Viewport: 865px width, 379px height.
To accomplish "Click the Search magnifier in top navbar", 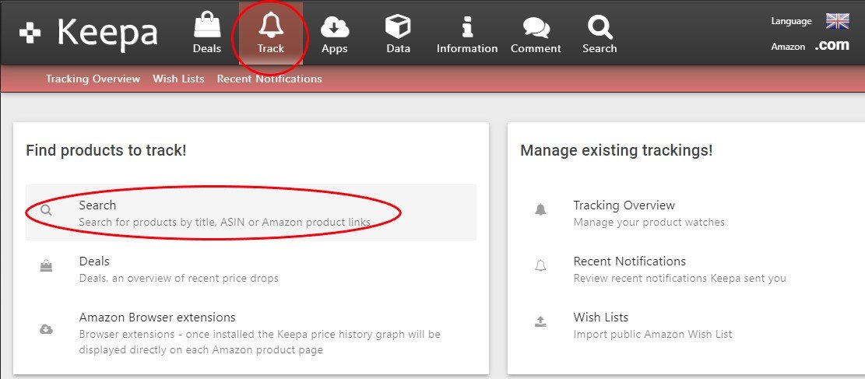I will 599,27.
